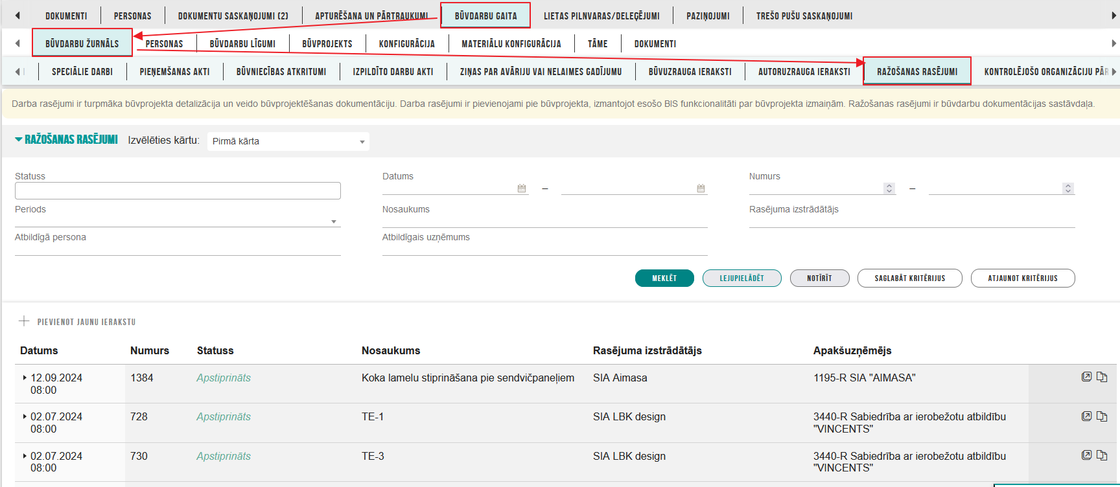Open record 728 TE-1 in new window icon

(1086, 416)
